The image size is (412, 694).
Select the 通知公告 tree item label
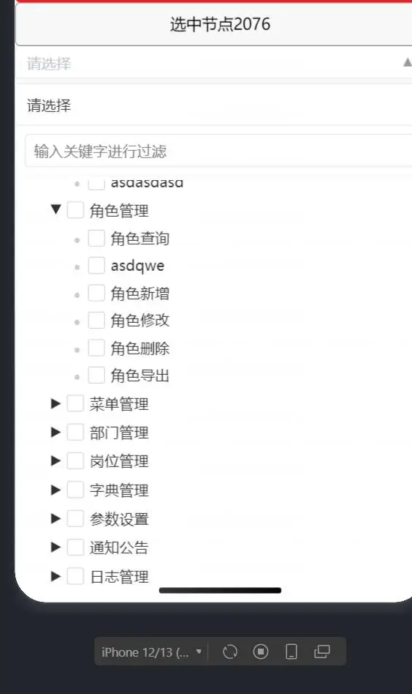pyautogui.click(x=119, y=548)
